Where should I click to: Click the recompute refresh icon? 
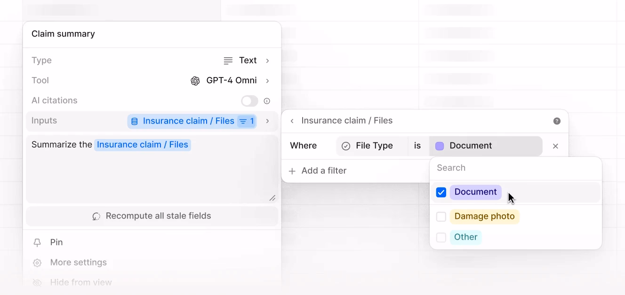pos(96,217)
